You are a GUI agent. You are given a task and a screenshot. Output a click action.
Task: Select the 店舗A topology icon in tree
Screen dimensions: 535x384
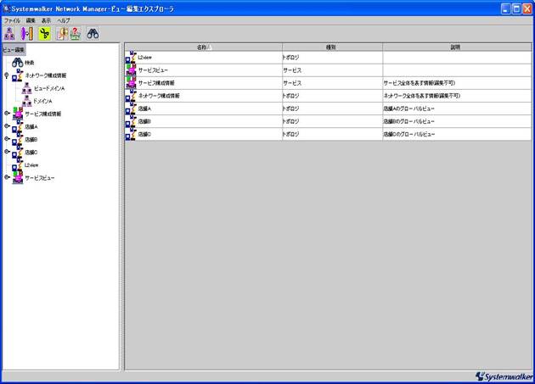point(17,127)
